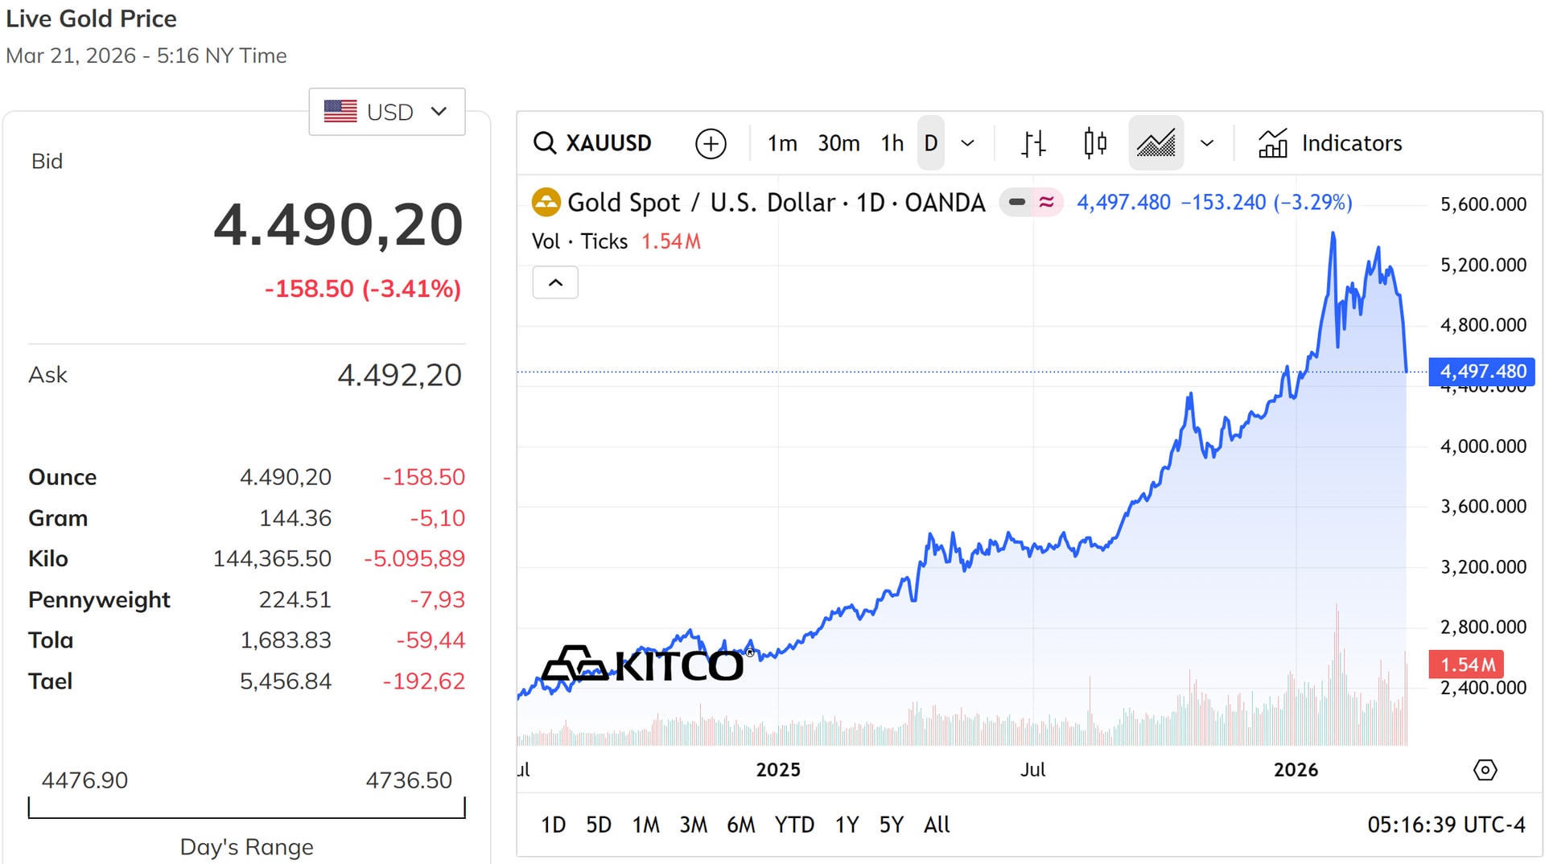
Task: Expand the chart style dropdown arrow
Action: pyautogui.click(x=1207, y=143)
